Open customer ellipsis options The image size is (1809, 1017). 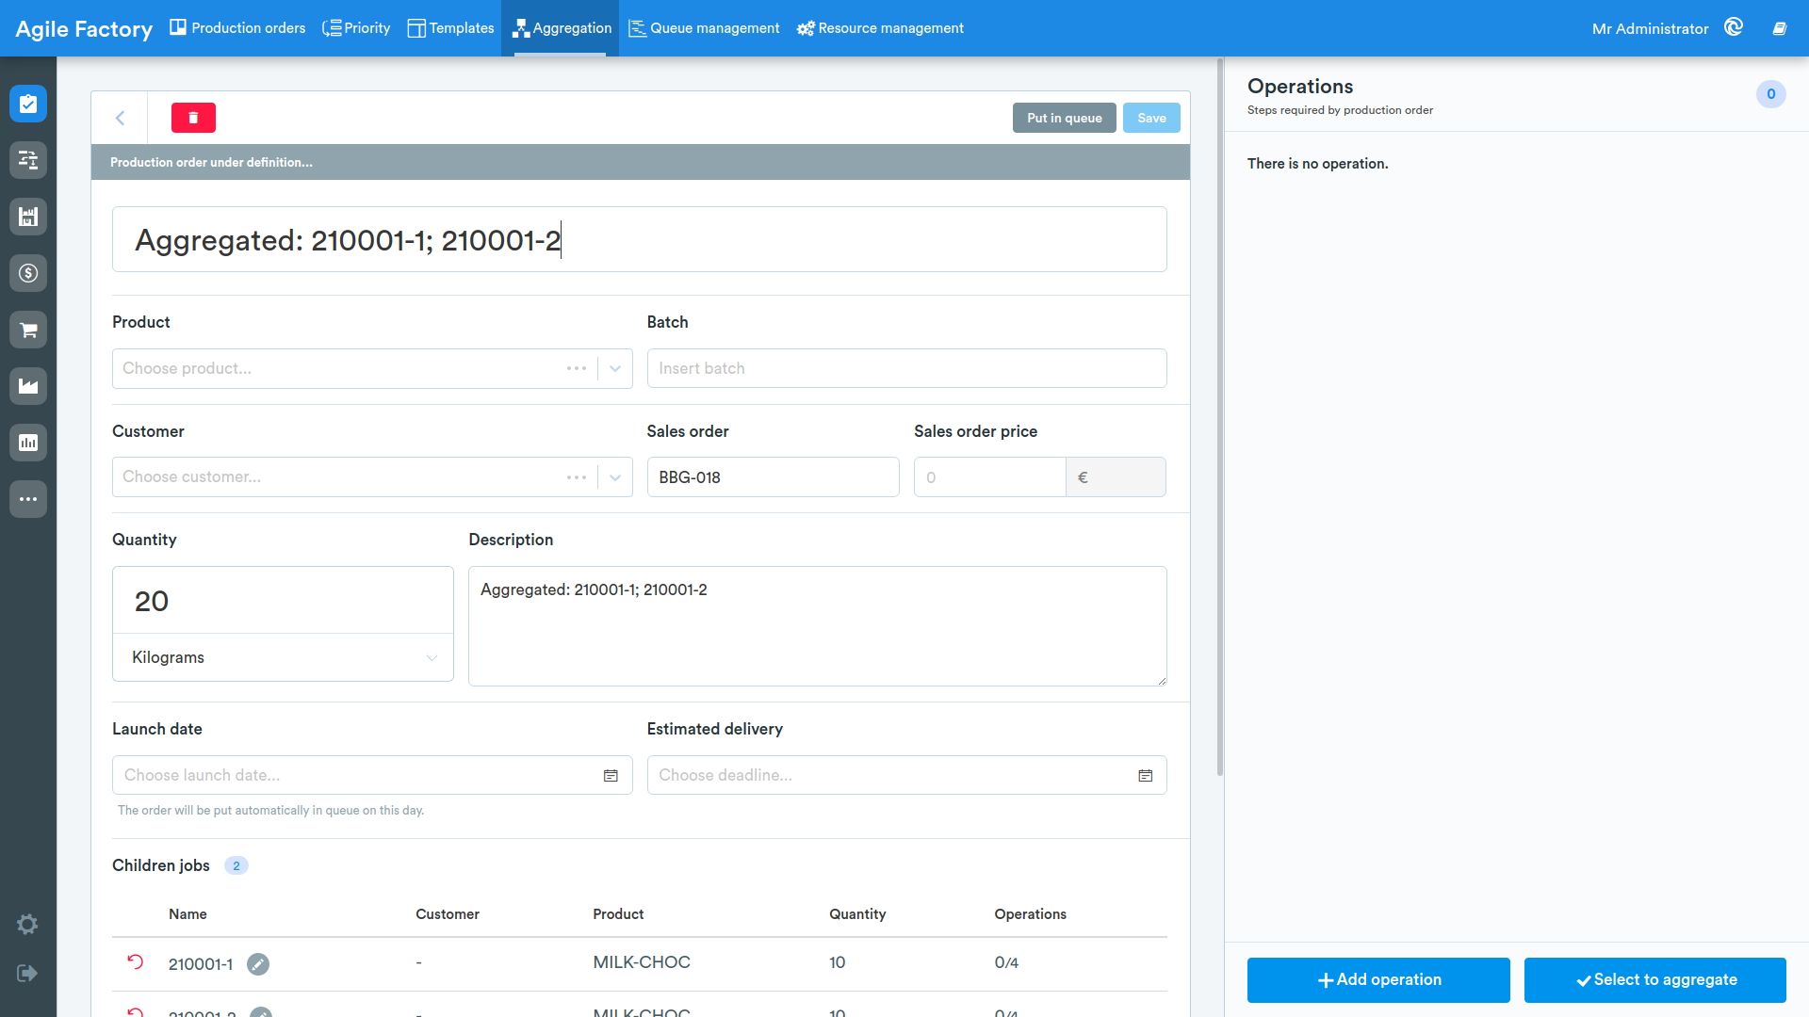point(577,477)
